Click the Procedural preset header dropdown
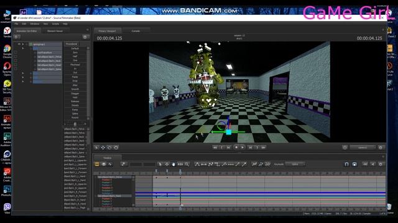Viewport: 398px width, 223px height. [72, 44]
